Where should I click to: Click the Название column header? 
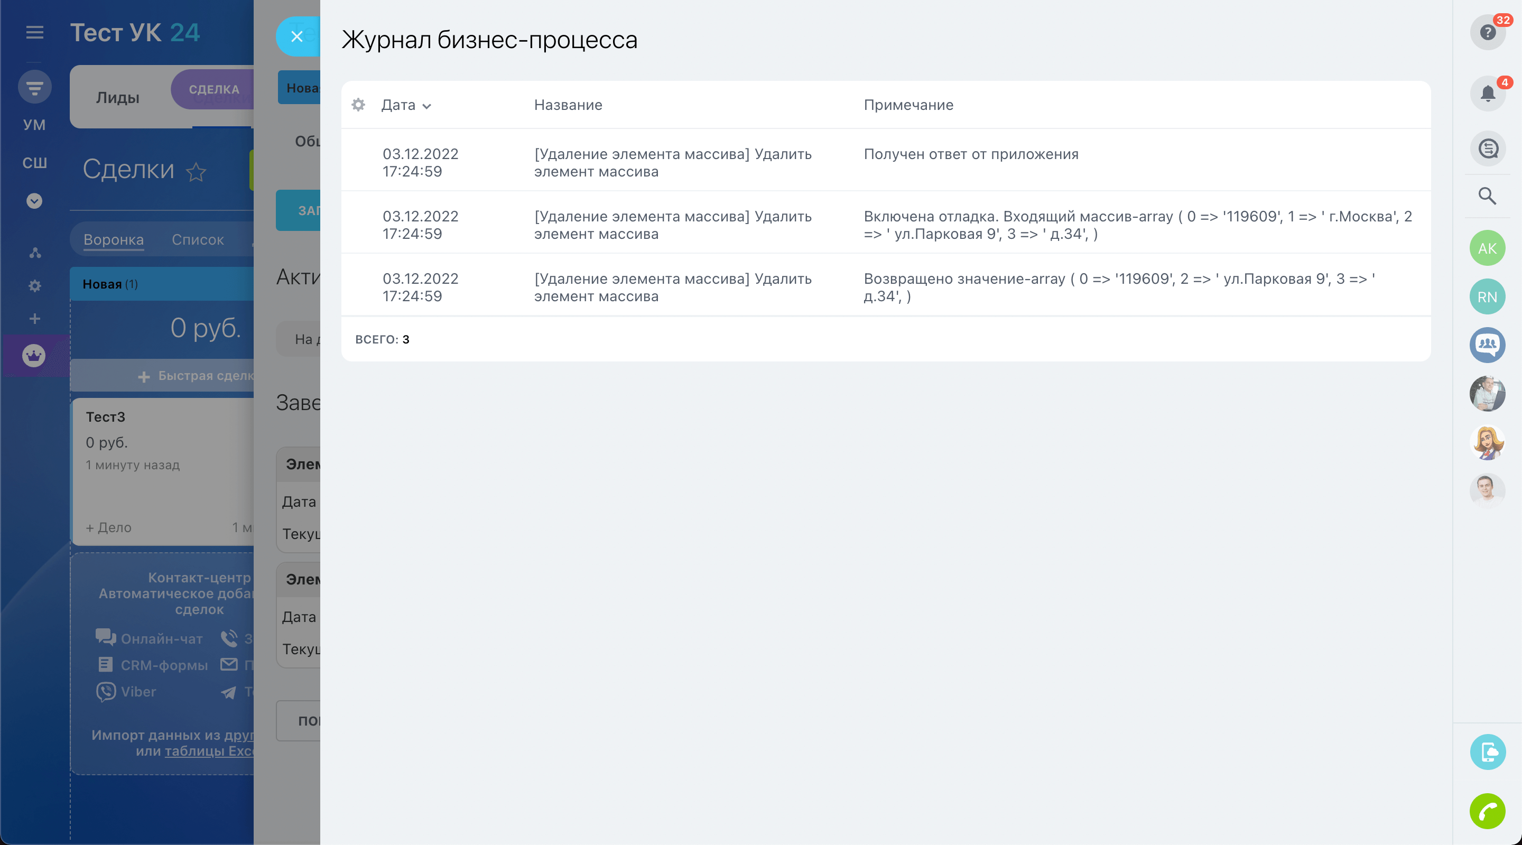pyautogui.click(x=568, y=105)
